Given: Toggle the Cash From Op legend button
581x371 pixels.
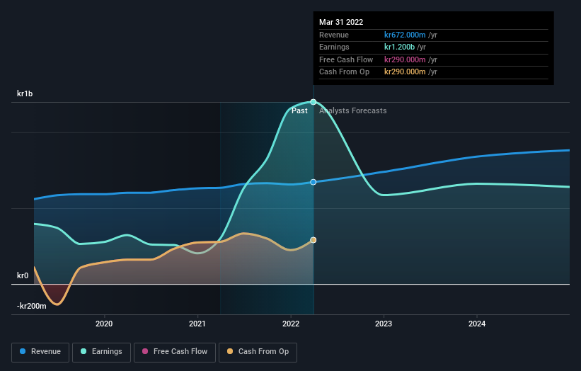Looking at the screenshot, I should pos(258,352).
